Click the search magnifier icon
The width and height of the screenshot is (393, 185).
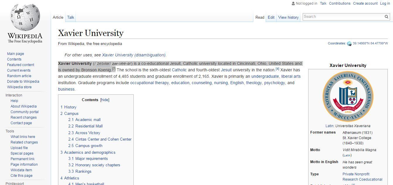click(387, 17)
